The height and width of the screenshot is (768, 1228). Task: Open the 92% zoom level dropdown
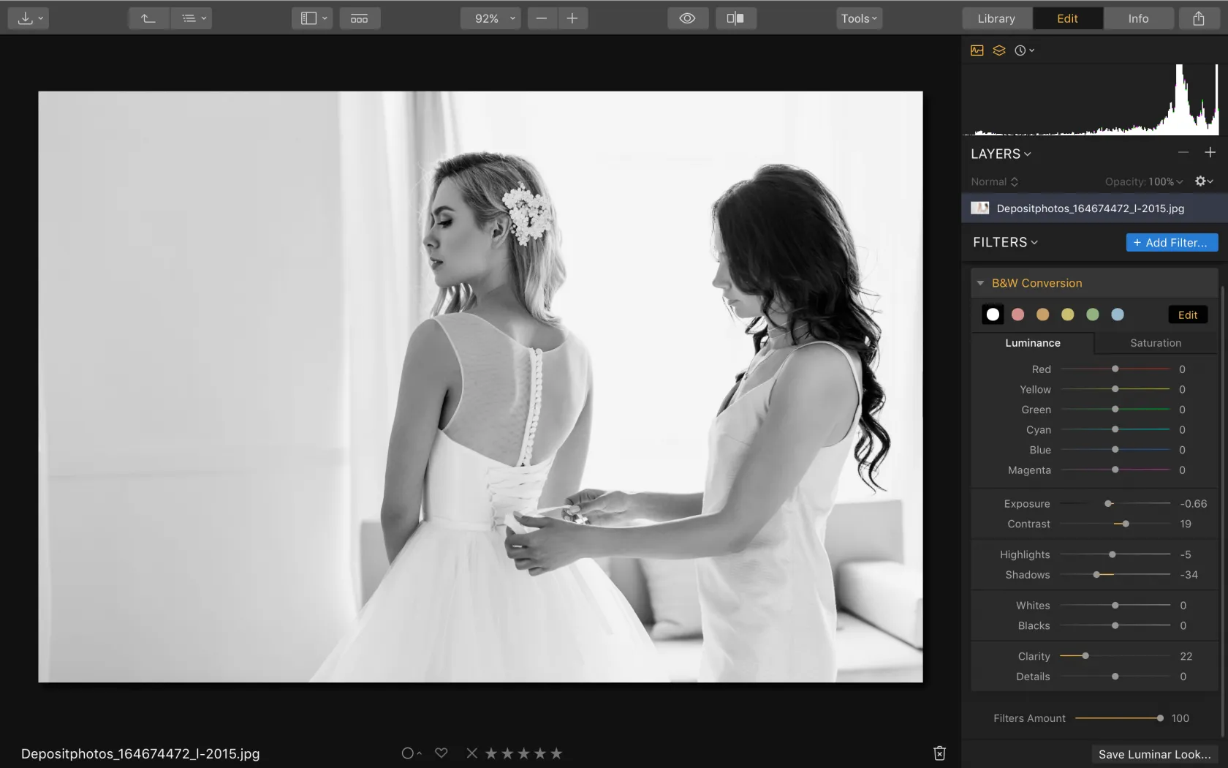(490, 18)
